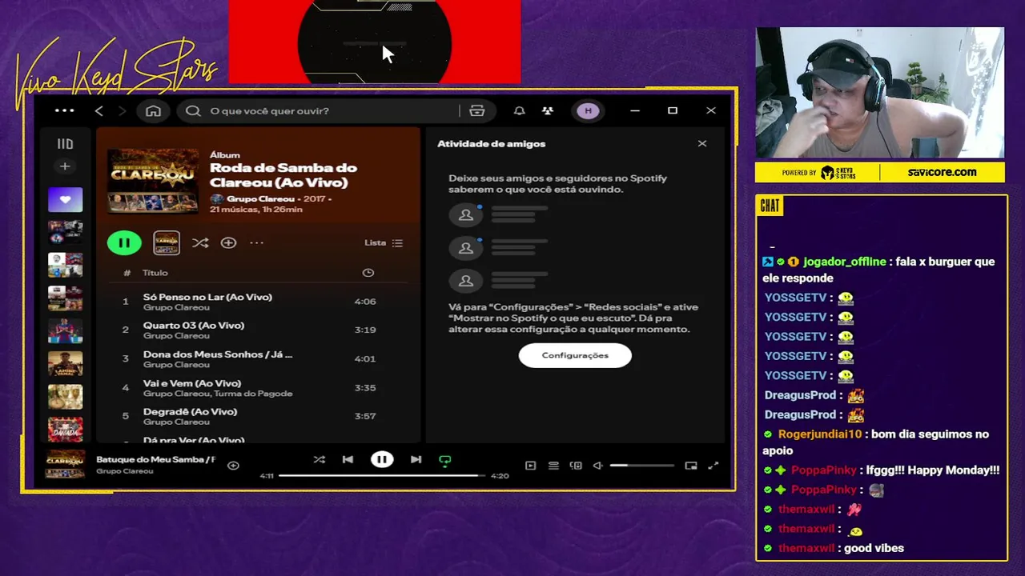The height and width of the screenshot is (576, 1025).
Task: Pause album with green button
Action: coord(124,242)
